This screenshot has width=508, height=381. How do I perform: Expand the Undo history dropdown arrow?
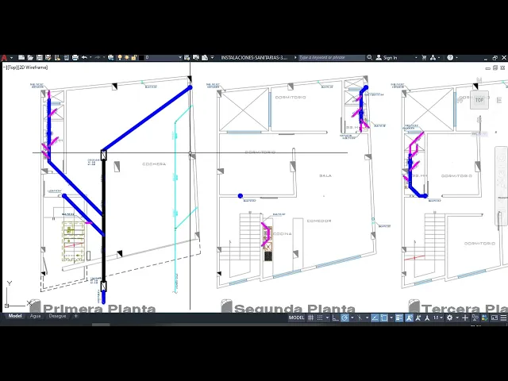point(90,58)
